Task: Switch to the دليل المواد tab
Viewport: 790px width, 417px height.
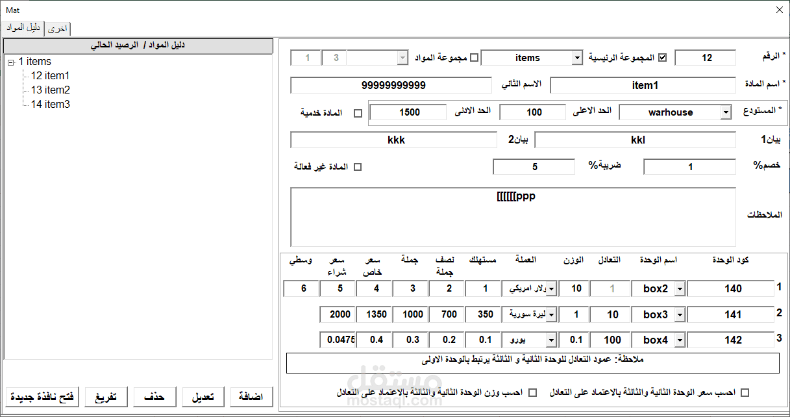Action: pyautogui.click(x=23, y=28)
